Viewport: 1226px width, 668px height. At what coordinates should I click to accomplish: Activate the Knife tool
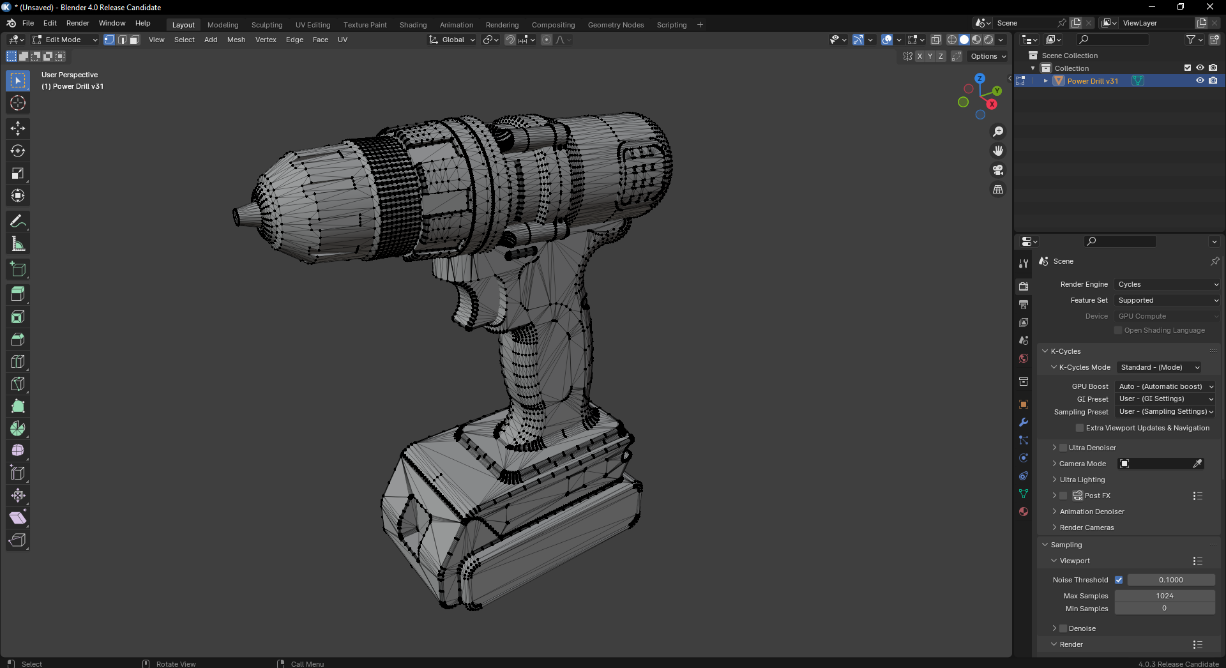pyautogui.click(x=18, y=384)
